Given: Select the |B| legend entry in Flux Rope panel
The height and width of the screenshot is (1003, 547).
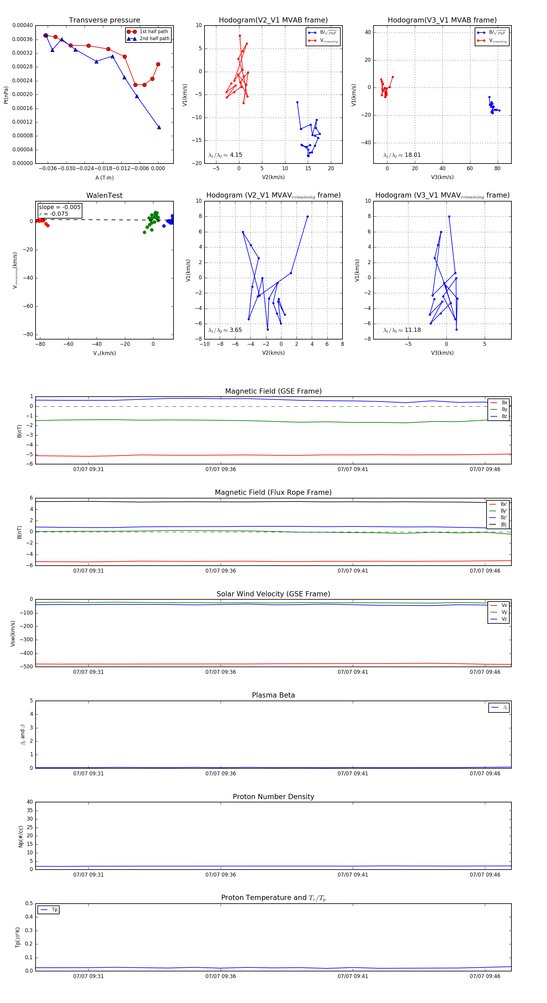Looking at the screenshot, I should (498, 525).
